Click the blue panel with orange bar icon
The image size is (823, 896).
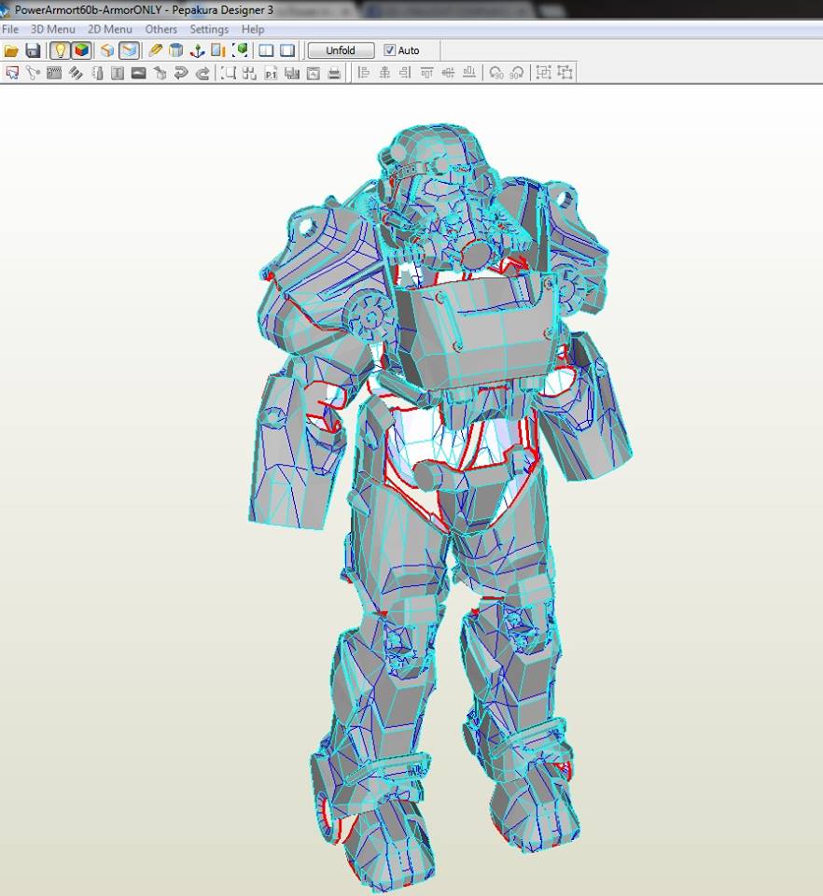pos(218,50)
